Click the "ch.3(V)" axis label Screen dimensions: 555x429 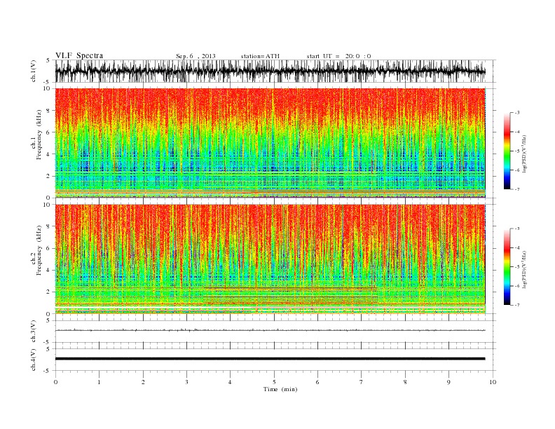[34, 332]
